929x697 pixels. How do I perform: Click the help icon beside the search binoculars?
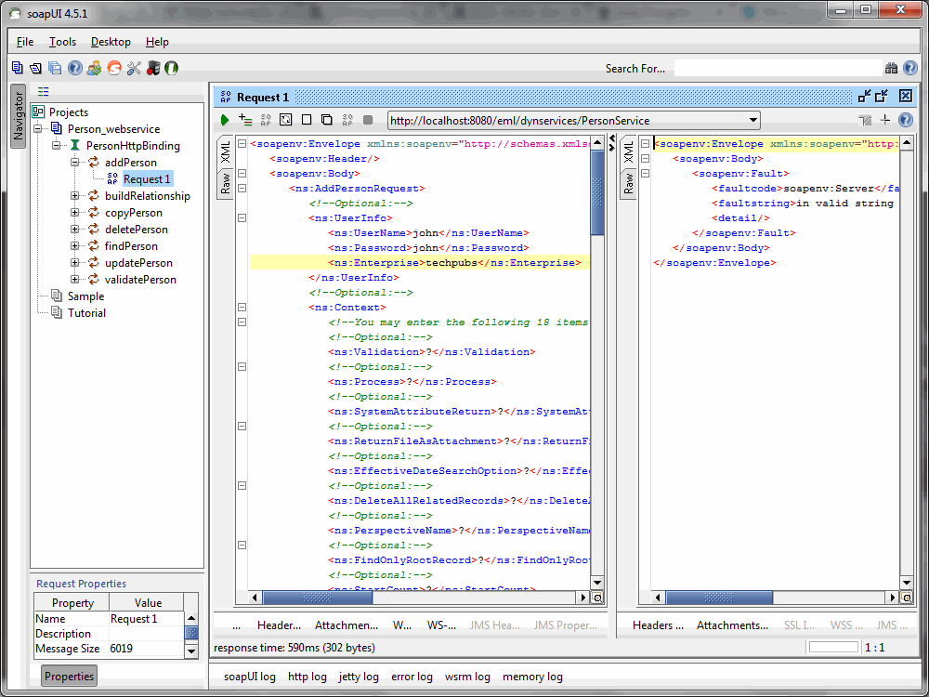coord(910,68)
